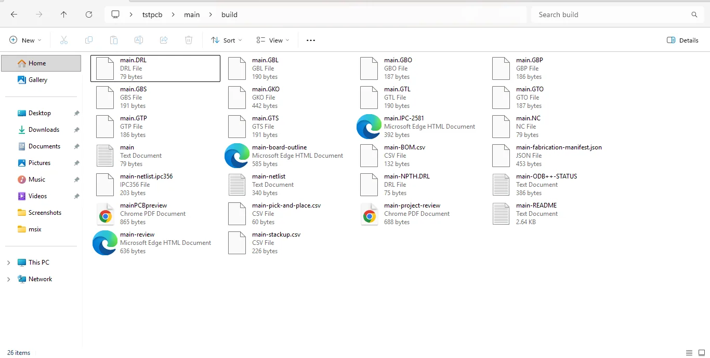
Task: Select the main.IPC-2581 Edge file icon
Action: (369, 127)
